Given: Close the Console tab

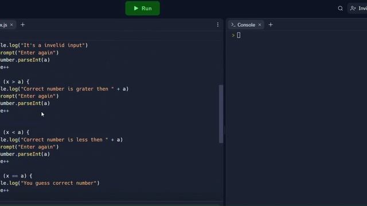Looking at the screenshot, I should [x=260, y=25].
